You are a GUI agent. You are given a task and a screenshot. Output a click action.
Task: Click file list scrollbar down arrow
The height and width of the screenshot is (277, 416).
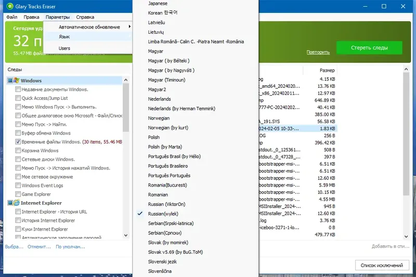(x=406, y=236)
